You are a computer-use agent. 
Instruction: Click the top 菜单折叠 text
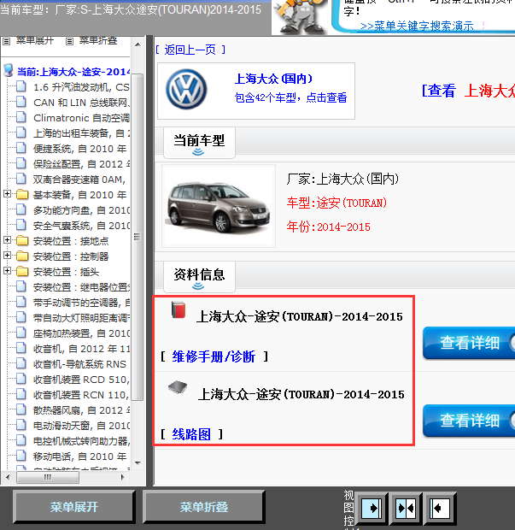click(x=98, y=41)
